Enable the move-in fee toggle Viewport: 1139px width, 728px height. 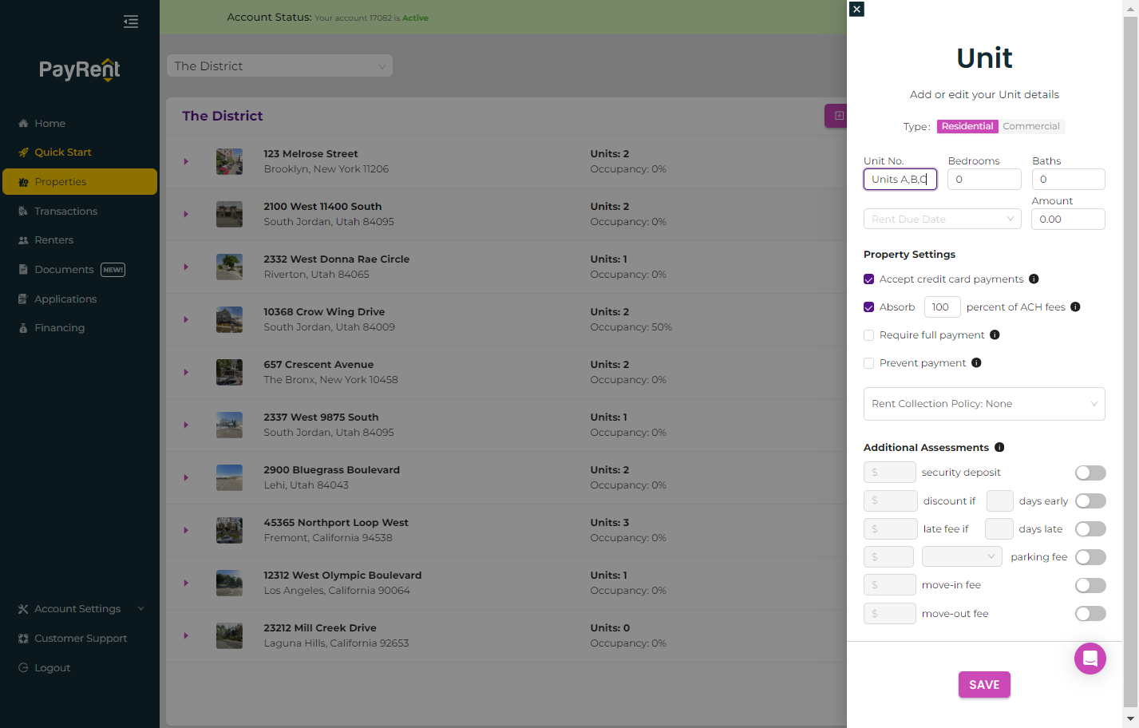(1090, 585)
